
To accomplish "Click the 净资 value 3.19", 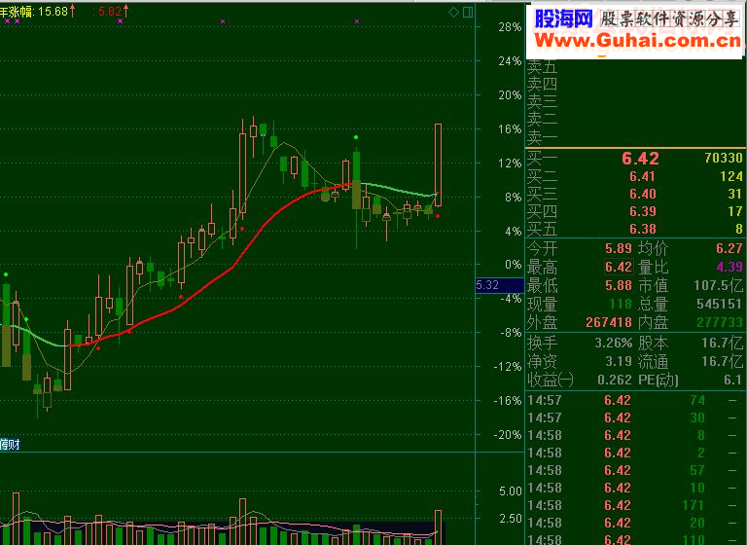I will point(619,361).
